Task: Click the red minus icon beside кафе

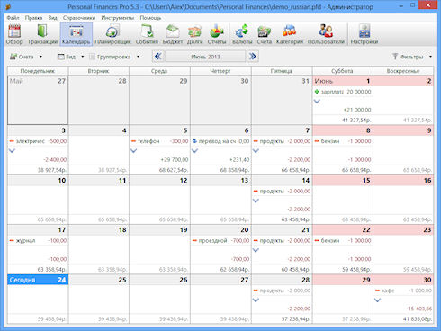Action: 378,291
